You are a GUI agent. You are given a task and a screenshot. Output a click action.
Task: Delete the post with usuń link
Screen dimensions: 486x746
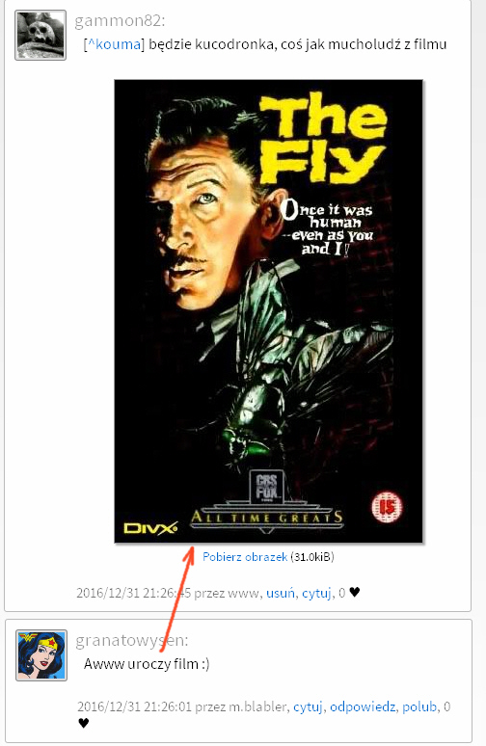pyautogui.click(x=281, y=593)
